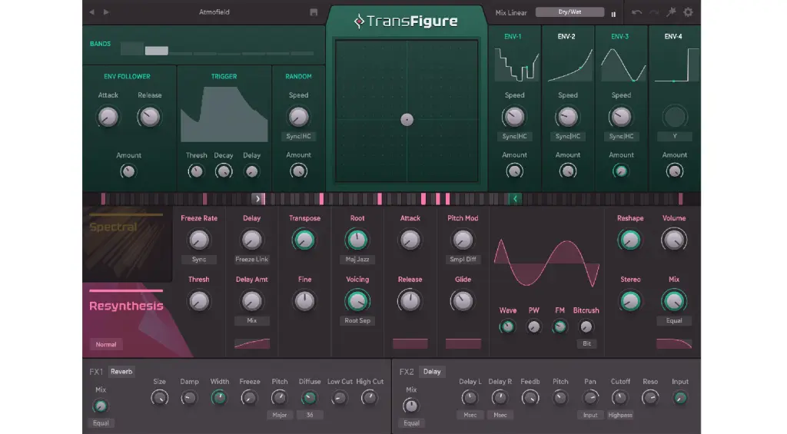
Task: Click the Voicing knob
Action: pos(357,301)
